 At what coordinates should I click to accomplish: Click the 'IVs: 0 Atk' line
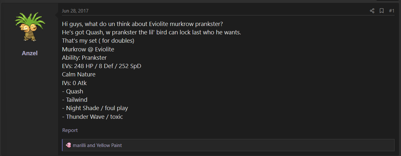(74, 83)
